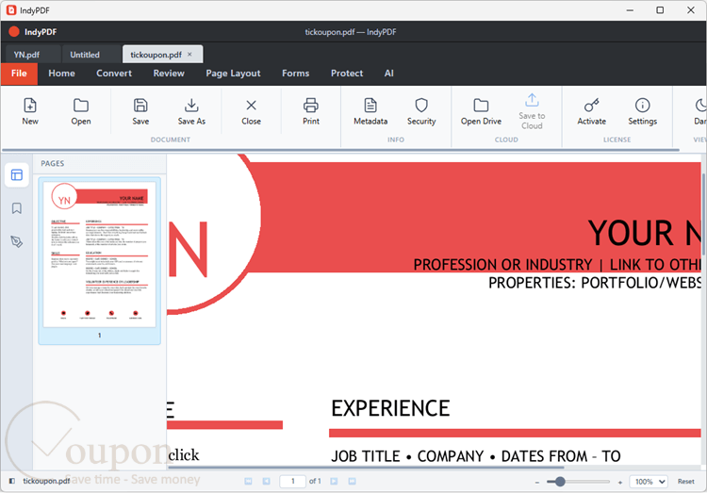Click tickoupon.pdf filename in status bar
707x493 pixels.
pos(46,481)
